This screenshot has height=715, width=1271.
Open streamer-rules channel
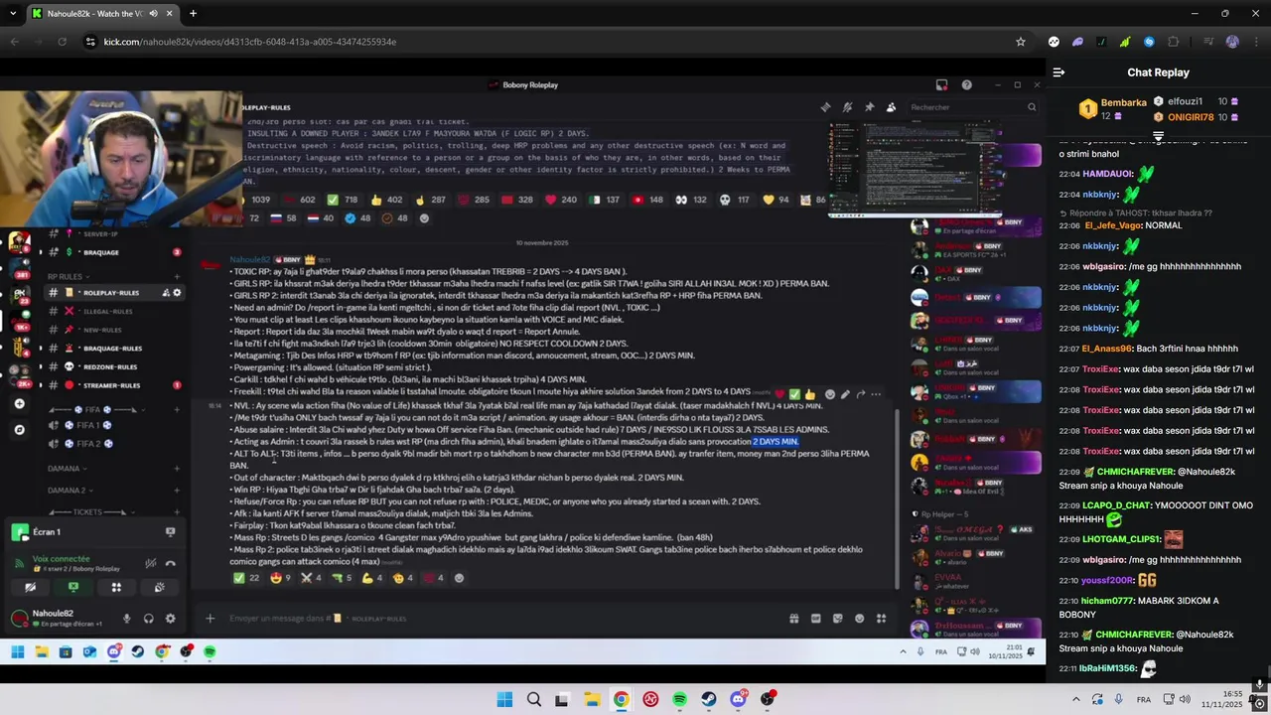[111, 385]
